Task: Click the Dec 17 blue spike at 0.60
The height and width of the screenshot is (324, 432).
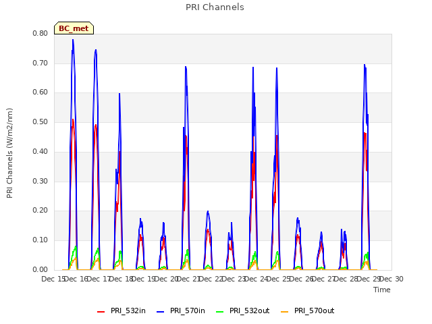Action: [x=119, y=94]
